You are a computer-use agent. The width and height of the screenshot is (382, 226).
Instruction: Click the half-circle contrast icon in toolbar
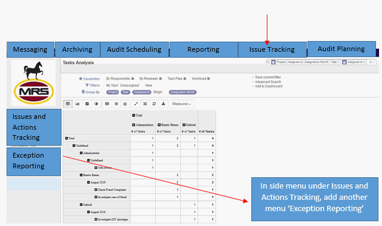(x=96, y=104)
